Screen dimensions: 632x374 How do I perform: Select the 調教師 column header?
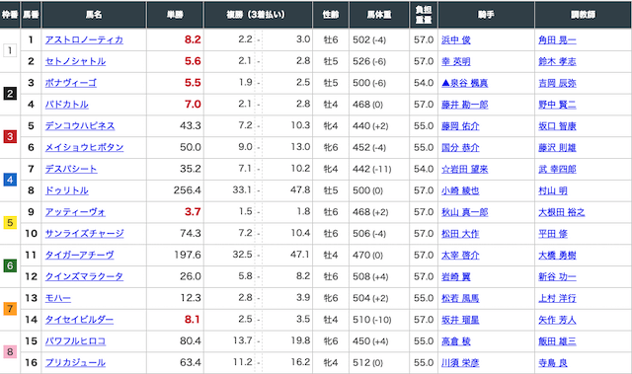tap(583, 15)
